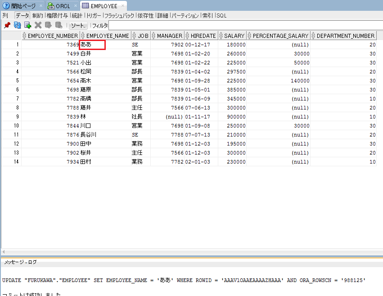Close the ORCL tab
The height and width of the screenshot is (296, 383).
point(76,5)
